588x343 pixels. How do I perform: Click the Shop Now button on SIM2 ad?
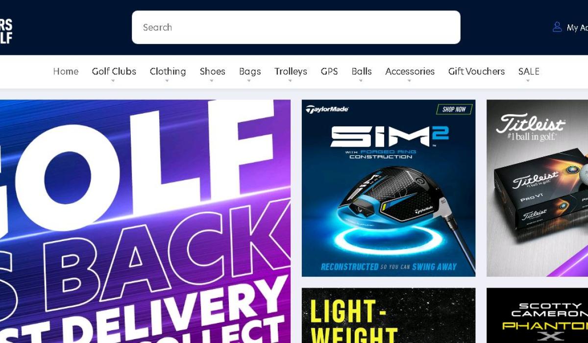(454, 109)
